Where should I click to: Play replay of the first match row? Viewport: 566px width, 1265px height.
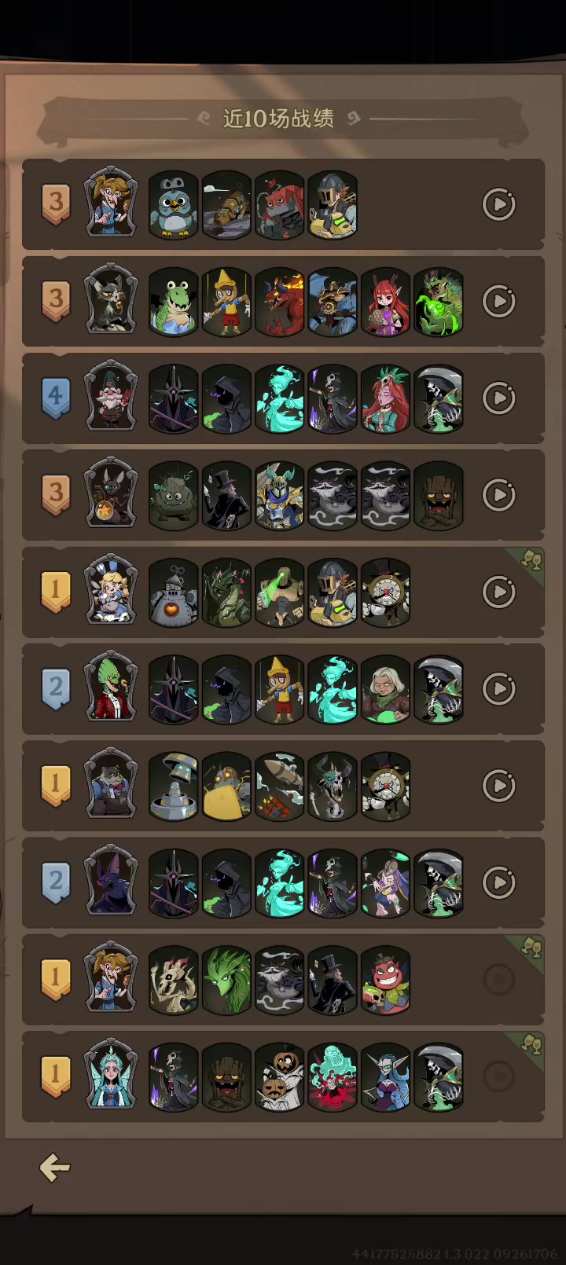[x=499, y=204]
